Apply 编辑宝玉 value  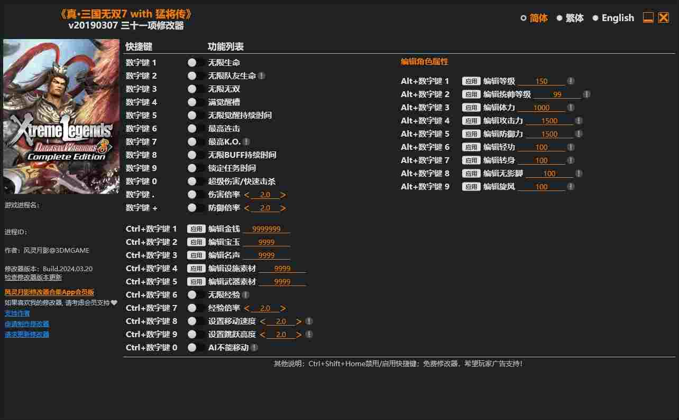coord(197,242)
